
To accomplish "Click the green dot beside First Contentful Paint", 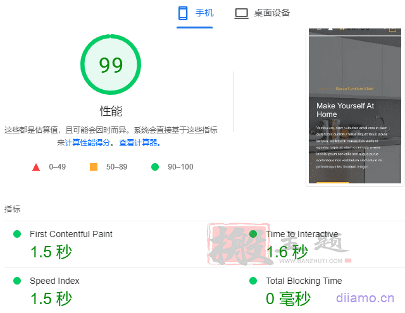I will point(17,234).
